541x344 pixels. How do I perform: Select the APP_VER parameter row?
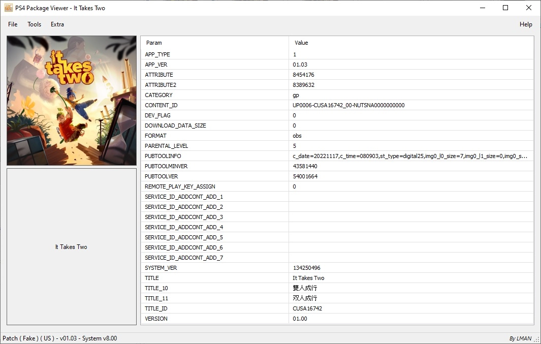[x=156, y=65]
